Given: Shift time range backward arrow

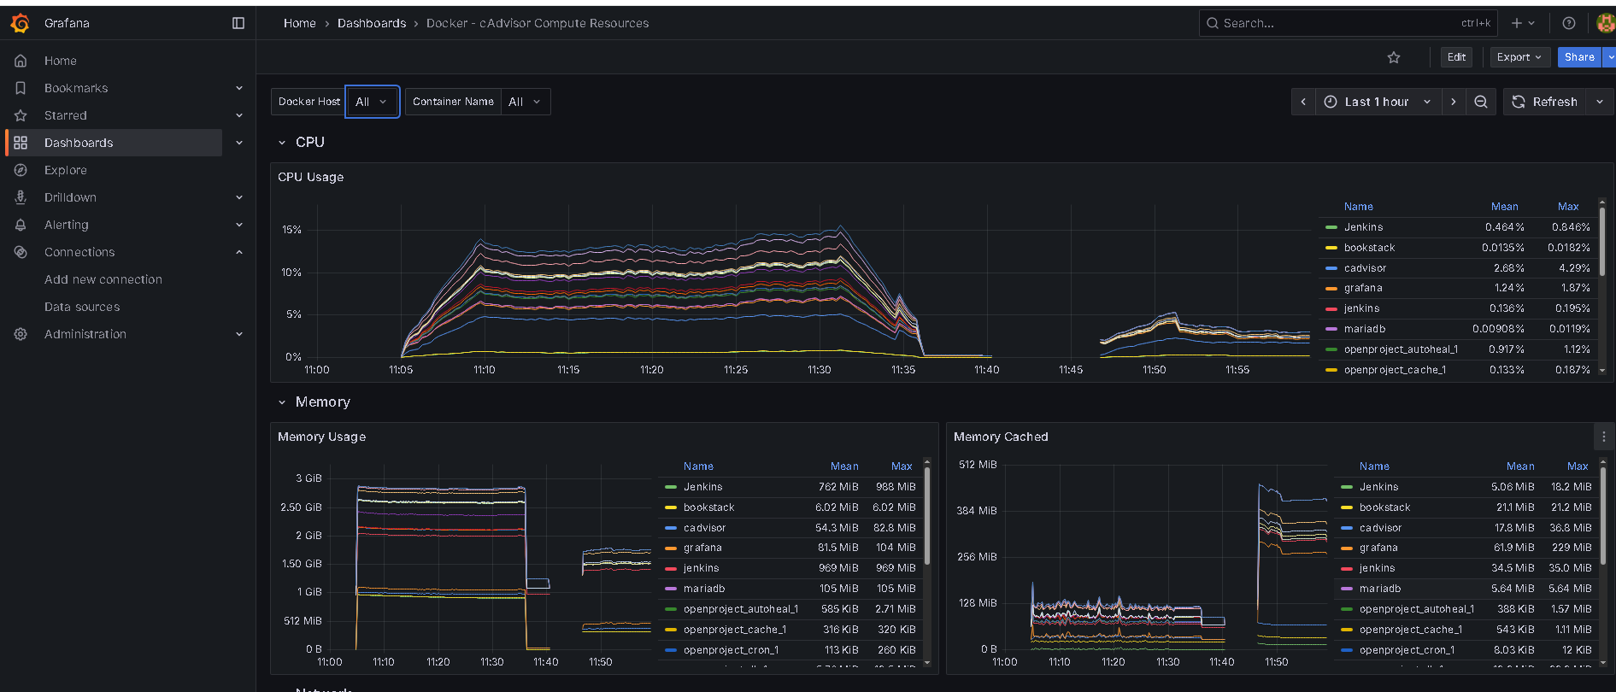Looking at the screenshot, I should tap(1303, 102).
